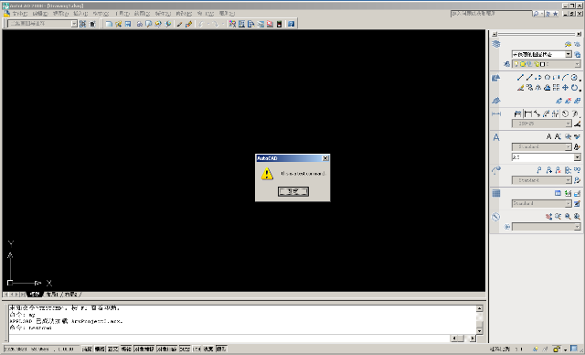The width and height of the screenshot is (585, 355).
Task: Click the help search input field
Action: (x=491, y=14)
